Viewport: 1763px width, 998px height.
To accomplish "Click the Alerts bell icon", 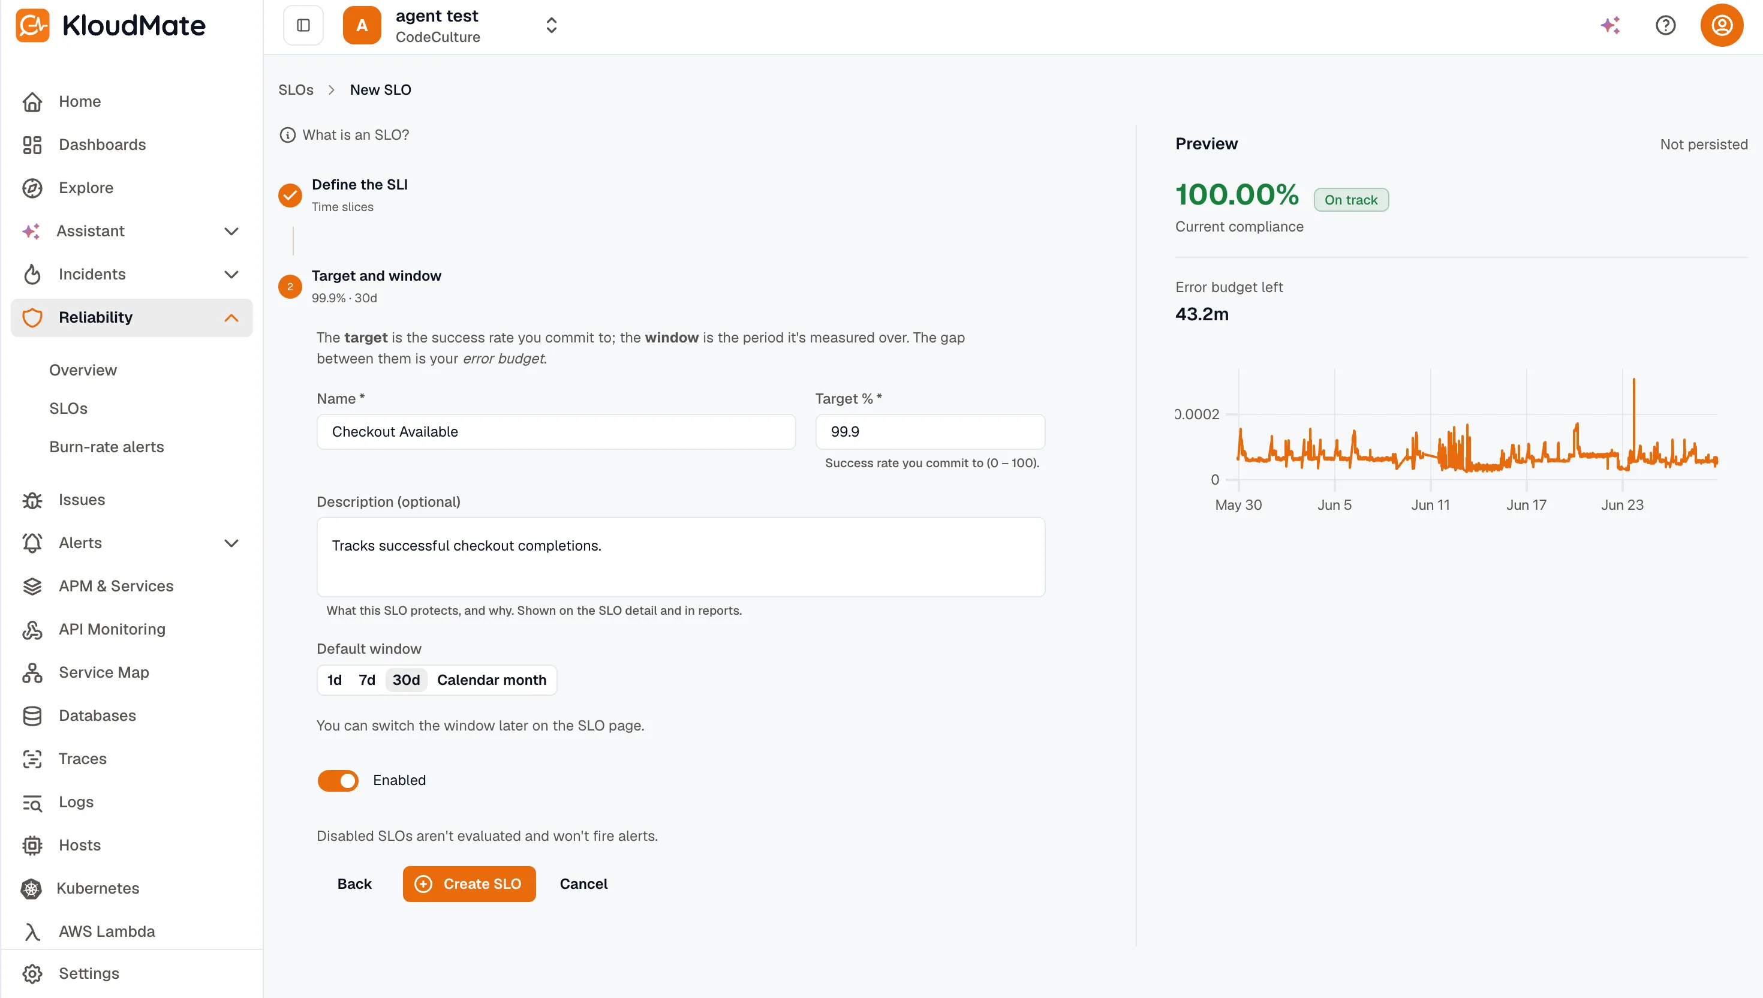I will click(32, 543).
